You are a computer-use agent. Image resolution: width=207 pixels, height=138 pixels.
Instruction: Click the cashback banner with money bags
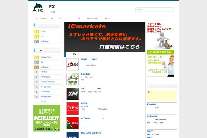pyautogui.click(x=160, y=36)
